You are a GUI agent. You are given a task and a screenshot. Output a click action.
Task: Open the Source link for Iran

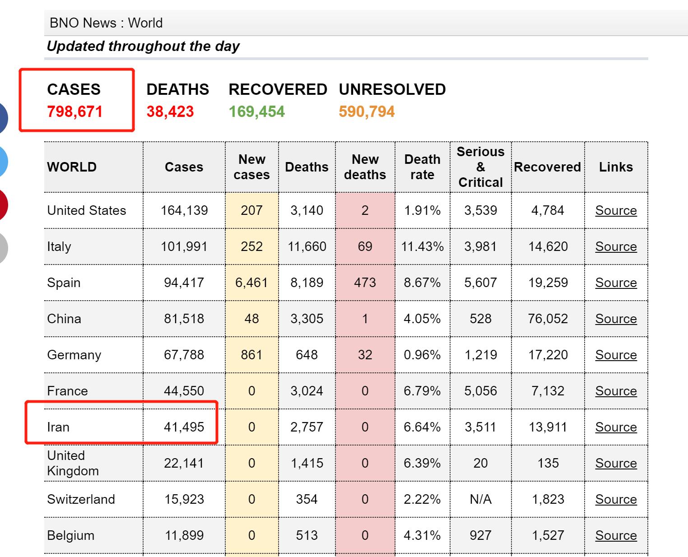pos(616,427)
